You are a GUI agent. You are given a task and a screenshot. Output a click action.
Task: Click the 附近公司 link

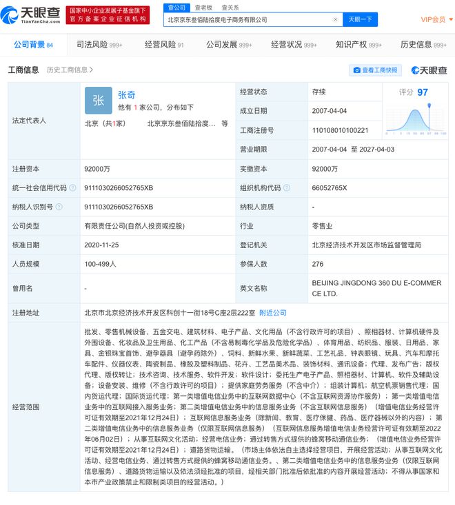coord(272,313)
